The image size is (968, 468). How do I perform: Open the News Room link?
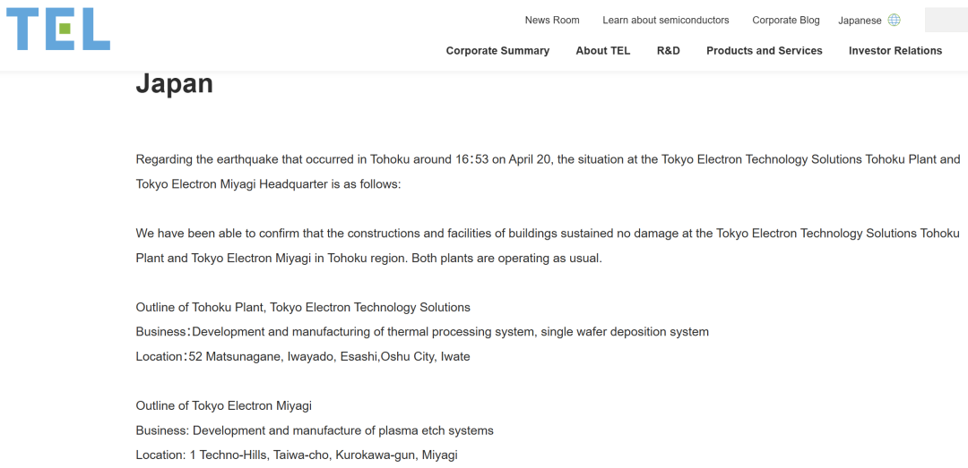552,20
